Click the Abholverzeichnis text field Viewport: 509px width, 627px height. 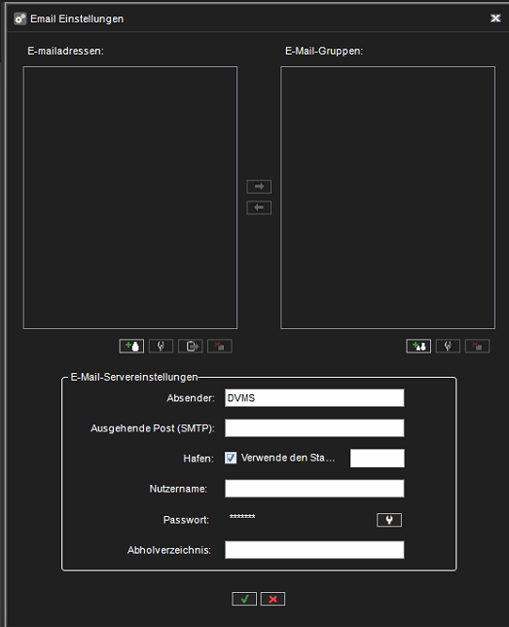[314, 550]
